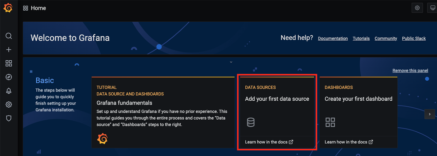
Task: Click external link icon in the Dashboards card
Action: pos(371,142)
